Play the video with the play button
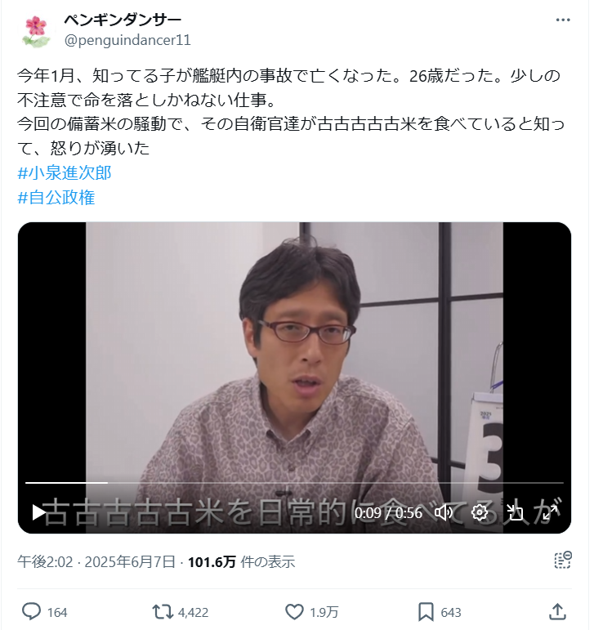 click(x=38, y=512)
